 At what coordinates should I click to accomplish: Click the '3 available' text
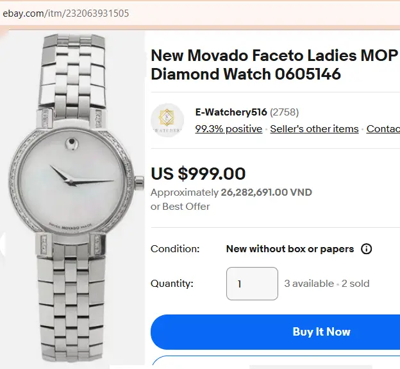point(309,284)
